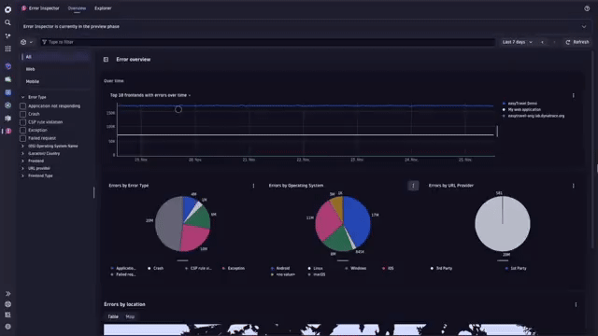Click the 1st Party legend item
The height and width of the screenshot is (336, 598).
pyautogui.click(x=516, y=269)
